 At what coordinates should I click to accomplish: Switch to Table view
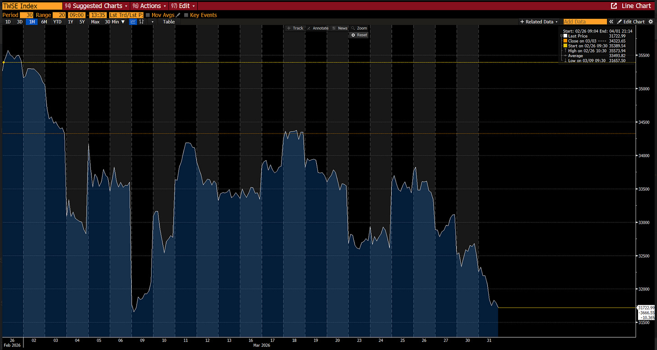tap(169, 22)
